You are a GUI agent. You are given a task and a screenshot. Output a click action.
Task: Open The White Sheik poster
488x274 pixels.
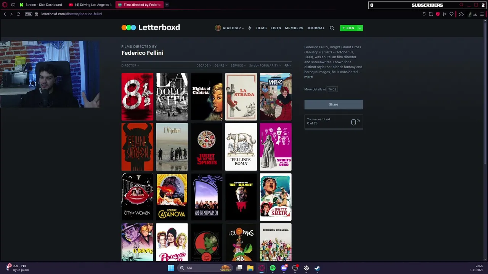click(276, 197)
